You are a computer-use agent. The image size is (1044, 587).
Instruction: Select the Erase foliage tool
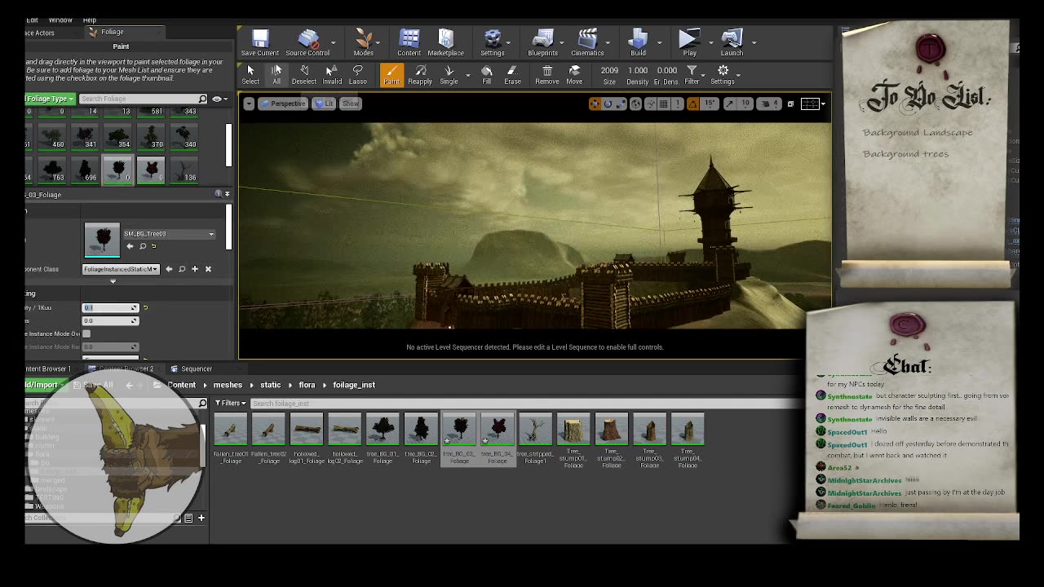(x=512, y=75)
